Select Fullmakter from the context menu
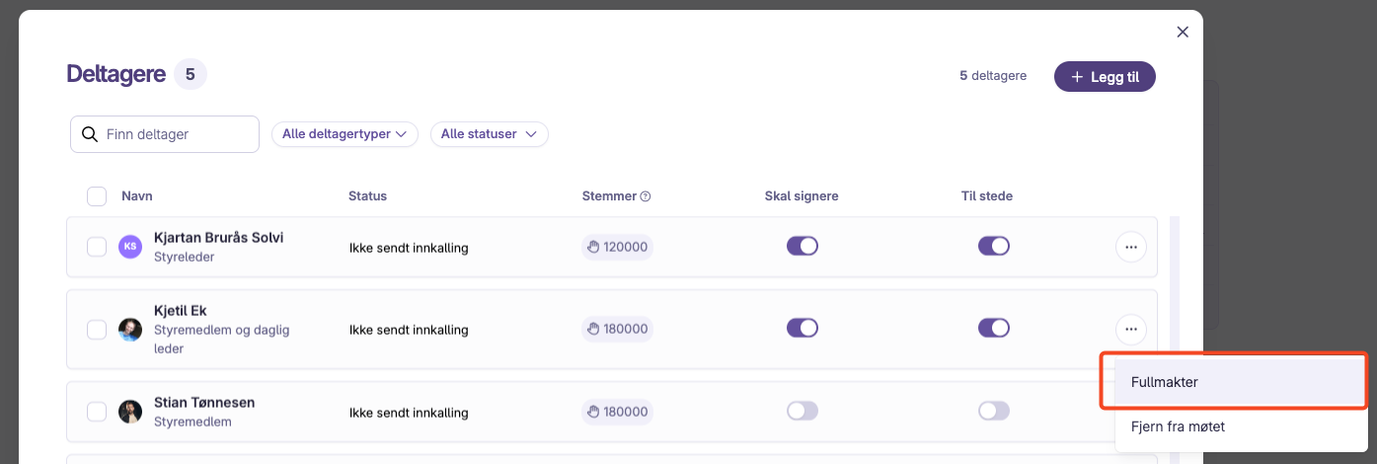The image size is (1377, 464). [x=1234, y=381]
